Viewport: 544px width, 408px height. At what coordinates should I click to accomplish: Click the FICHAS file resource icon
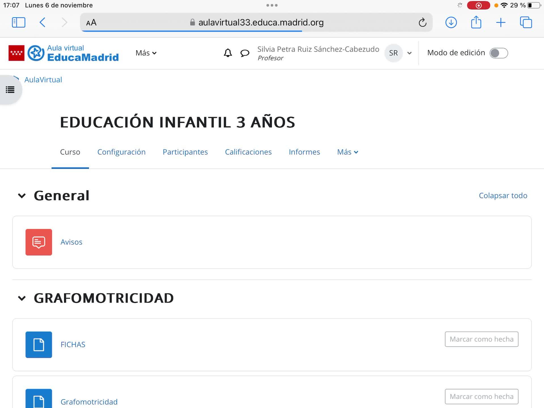click(x=39, y=345)
